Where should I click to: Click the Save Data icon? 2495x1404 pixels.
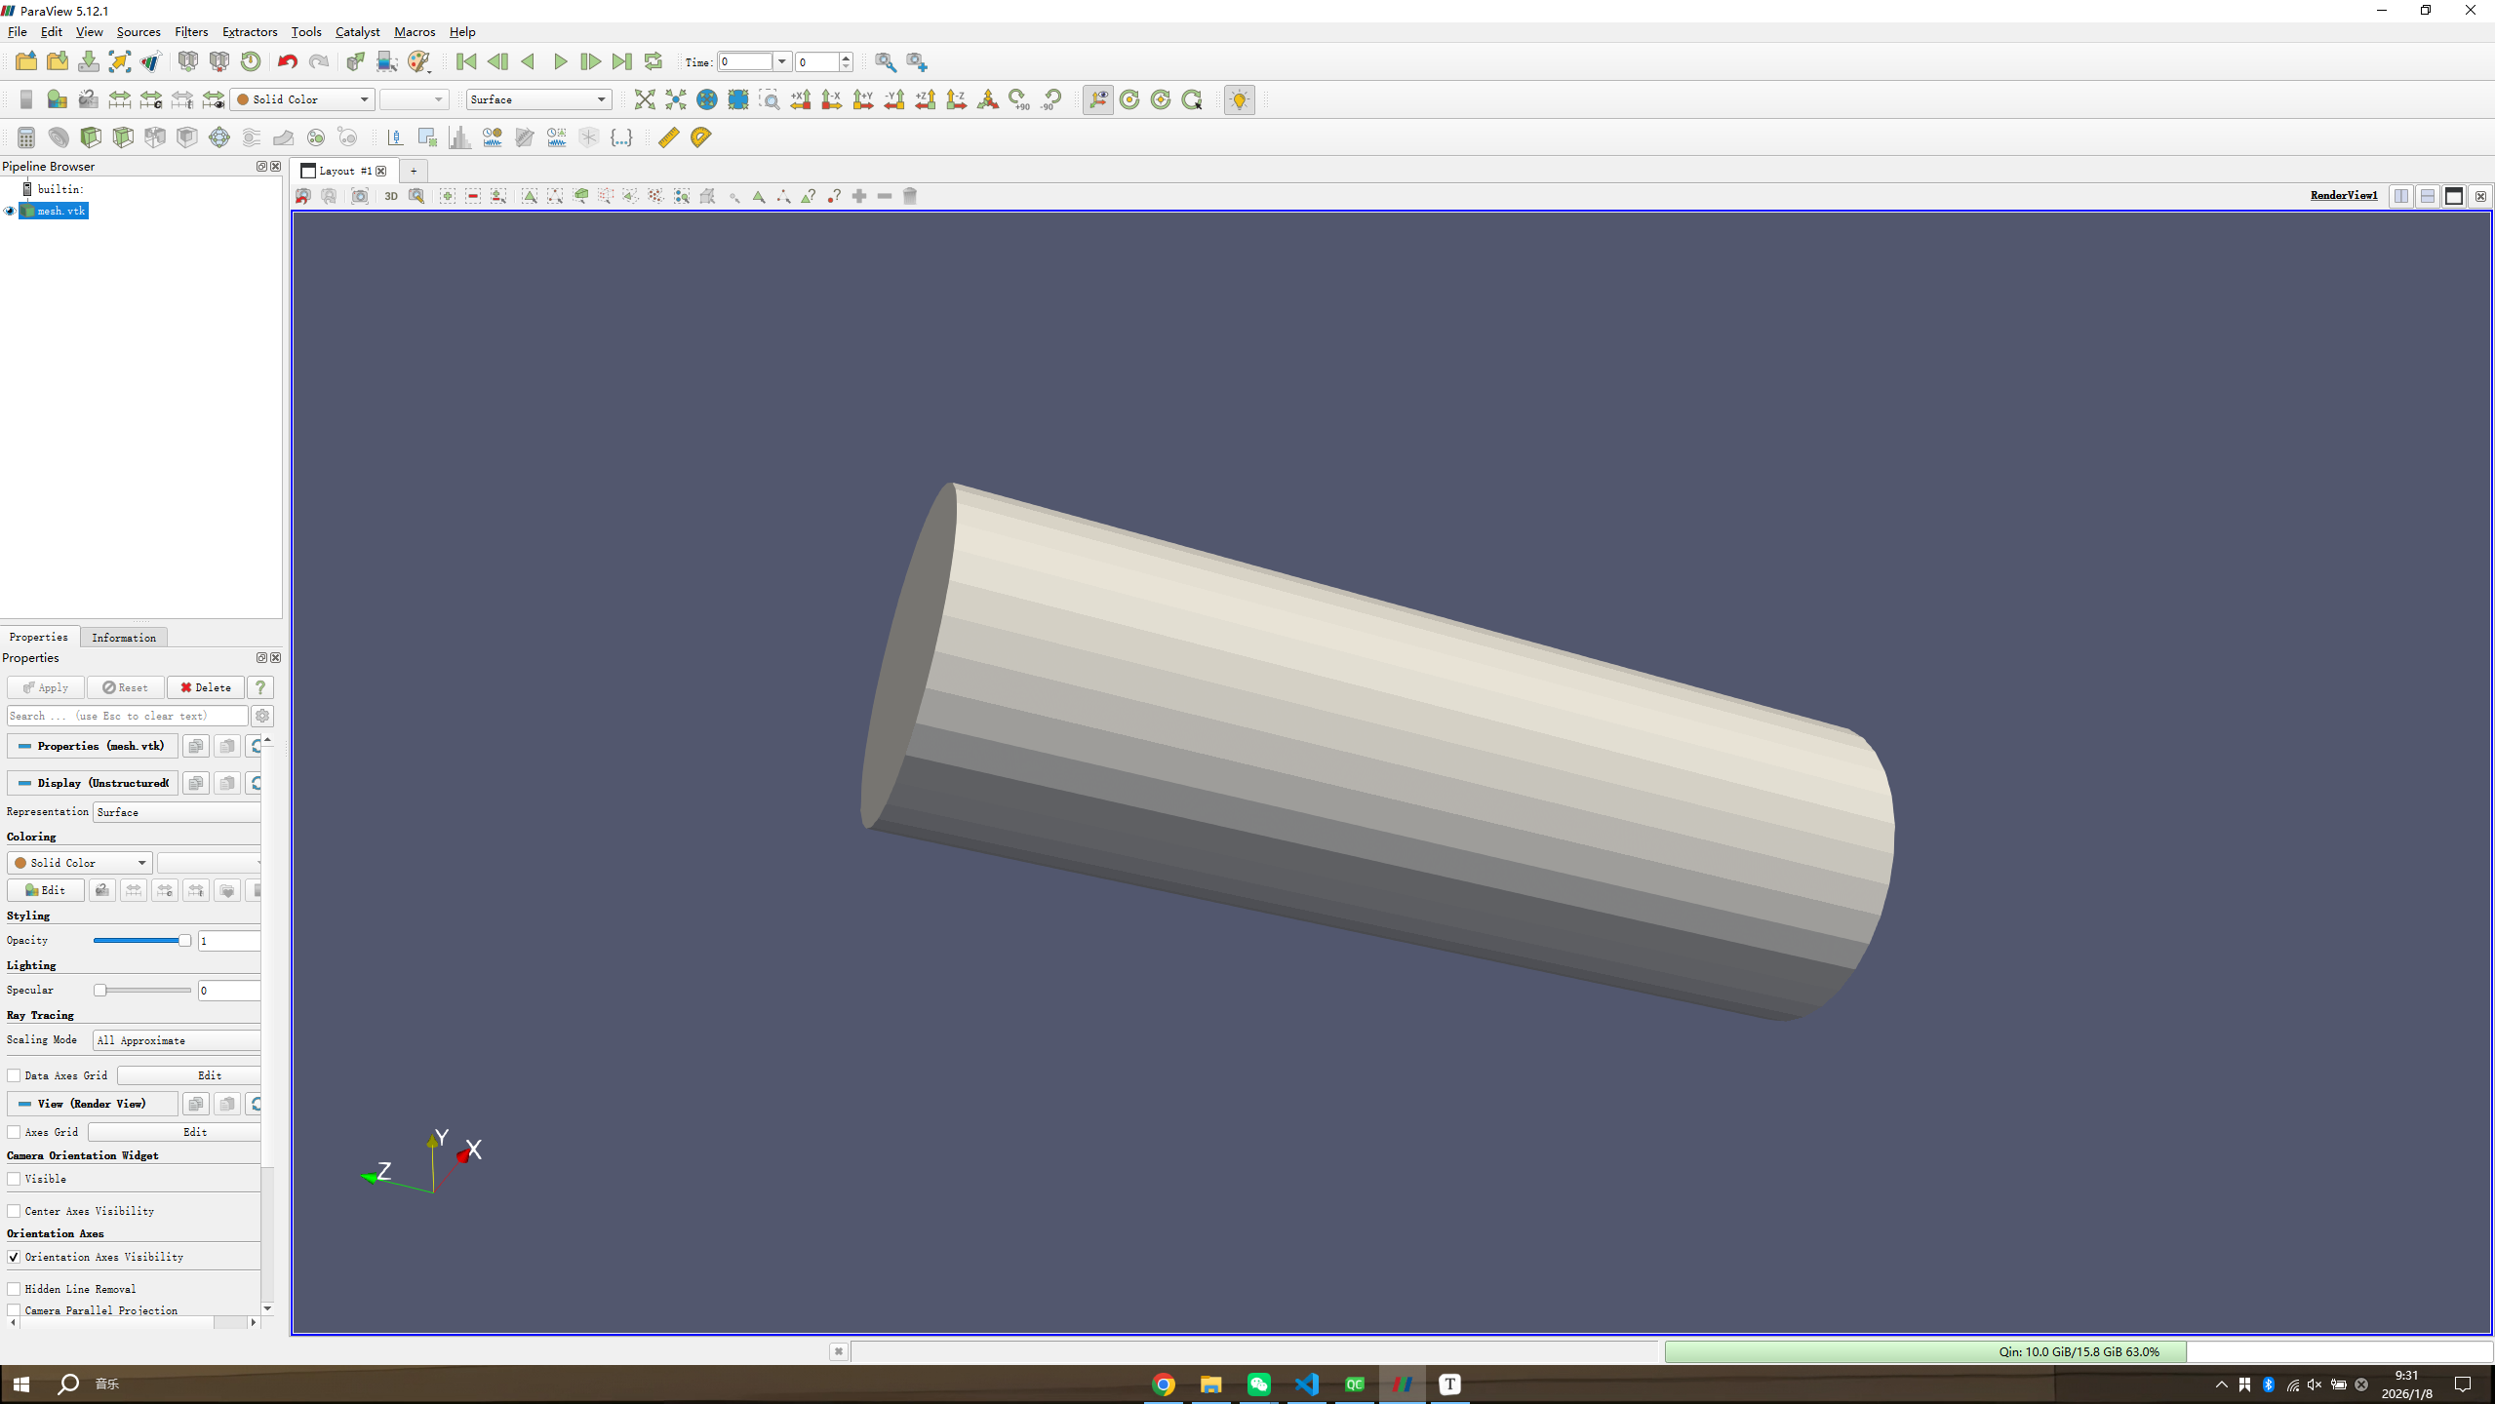(89, 61)
